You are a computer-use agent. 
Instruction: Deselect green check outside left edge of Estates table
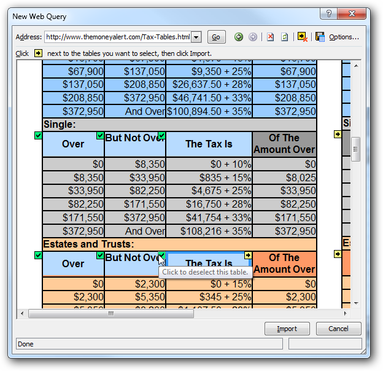[38, 255]
